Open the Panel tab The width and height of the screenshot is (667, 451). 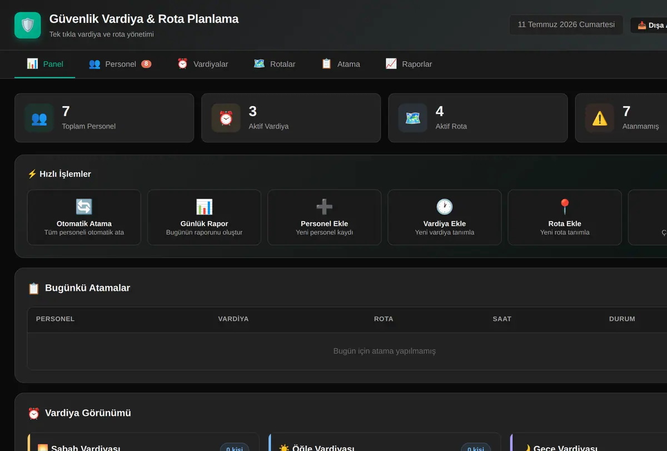pyautogui.click(x=44, y=64)
